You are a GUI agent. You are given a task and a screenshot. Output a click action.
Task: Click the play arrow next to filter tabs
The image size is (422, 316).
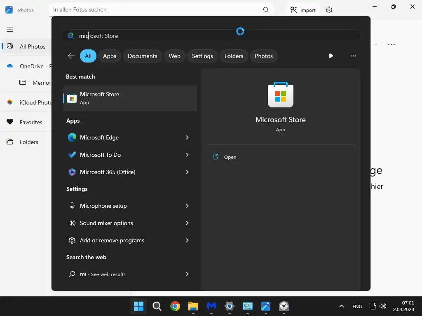click(331, 56)
